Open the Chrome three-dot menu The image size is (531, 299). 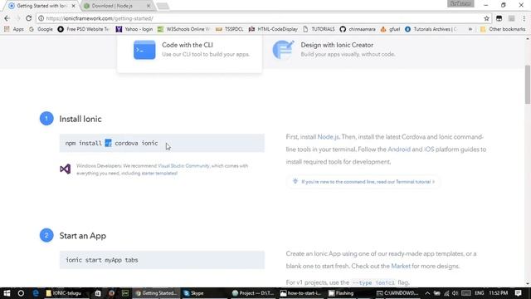tap(524, 18)
